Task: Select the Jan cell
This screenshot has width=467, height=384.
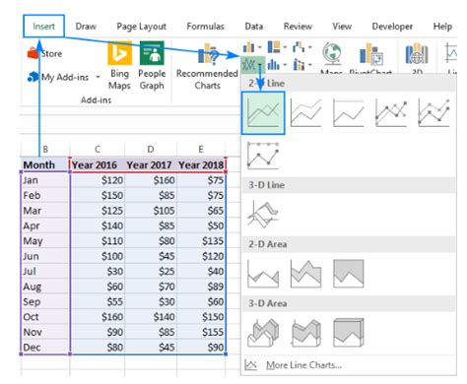Action: (45, 180)
